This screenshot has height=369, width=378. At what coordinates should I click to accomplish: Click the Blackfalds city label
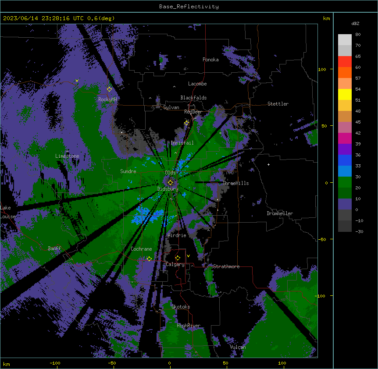193,98
